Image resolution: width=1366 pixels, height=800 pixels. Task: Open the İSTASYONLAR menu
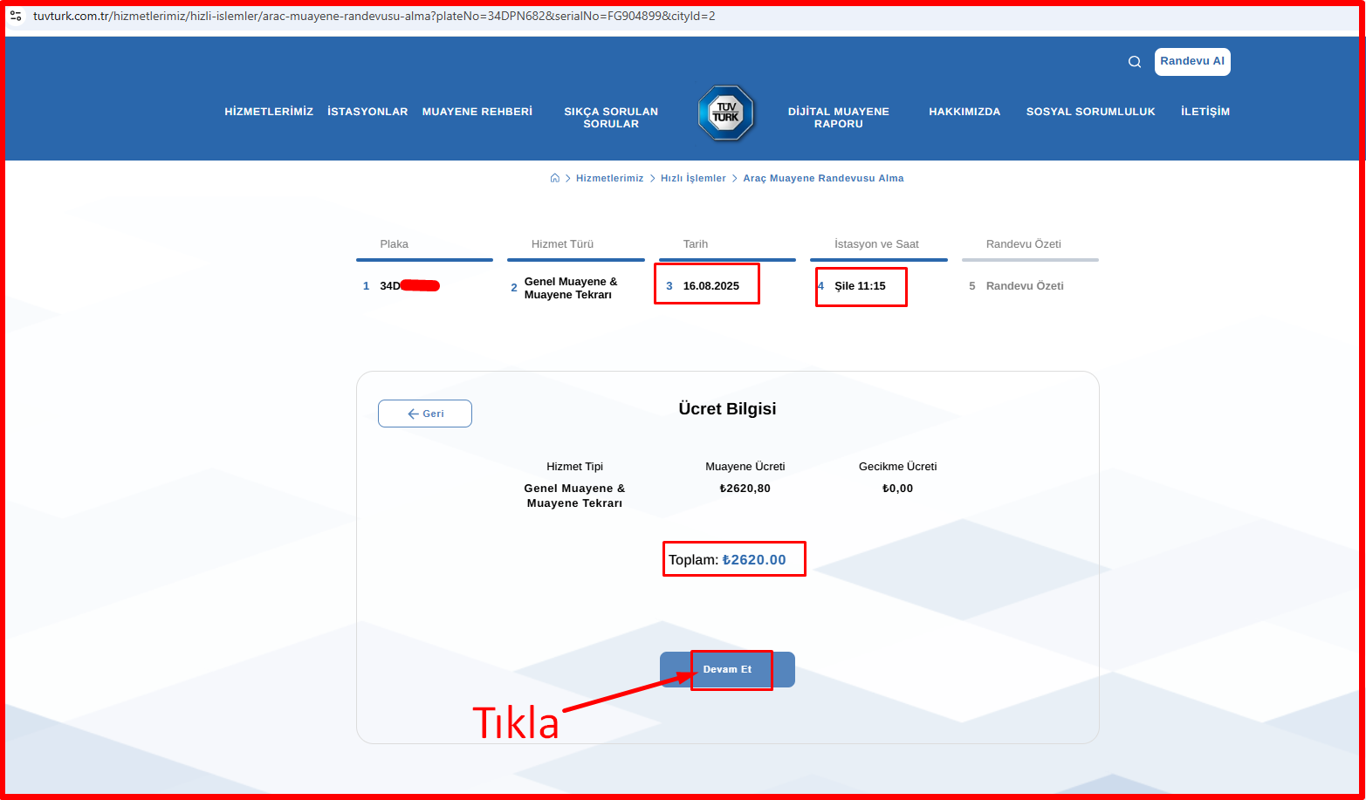(x=367, y=112)
